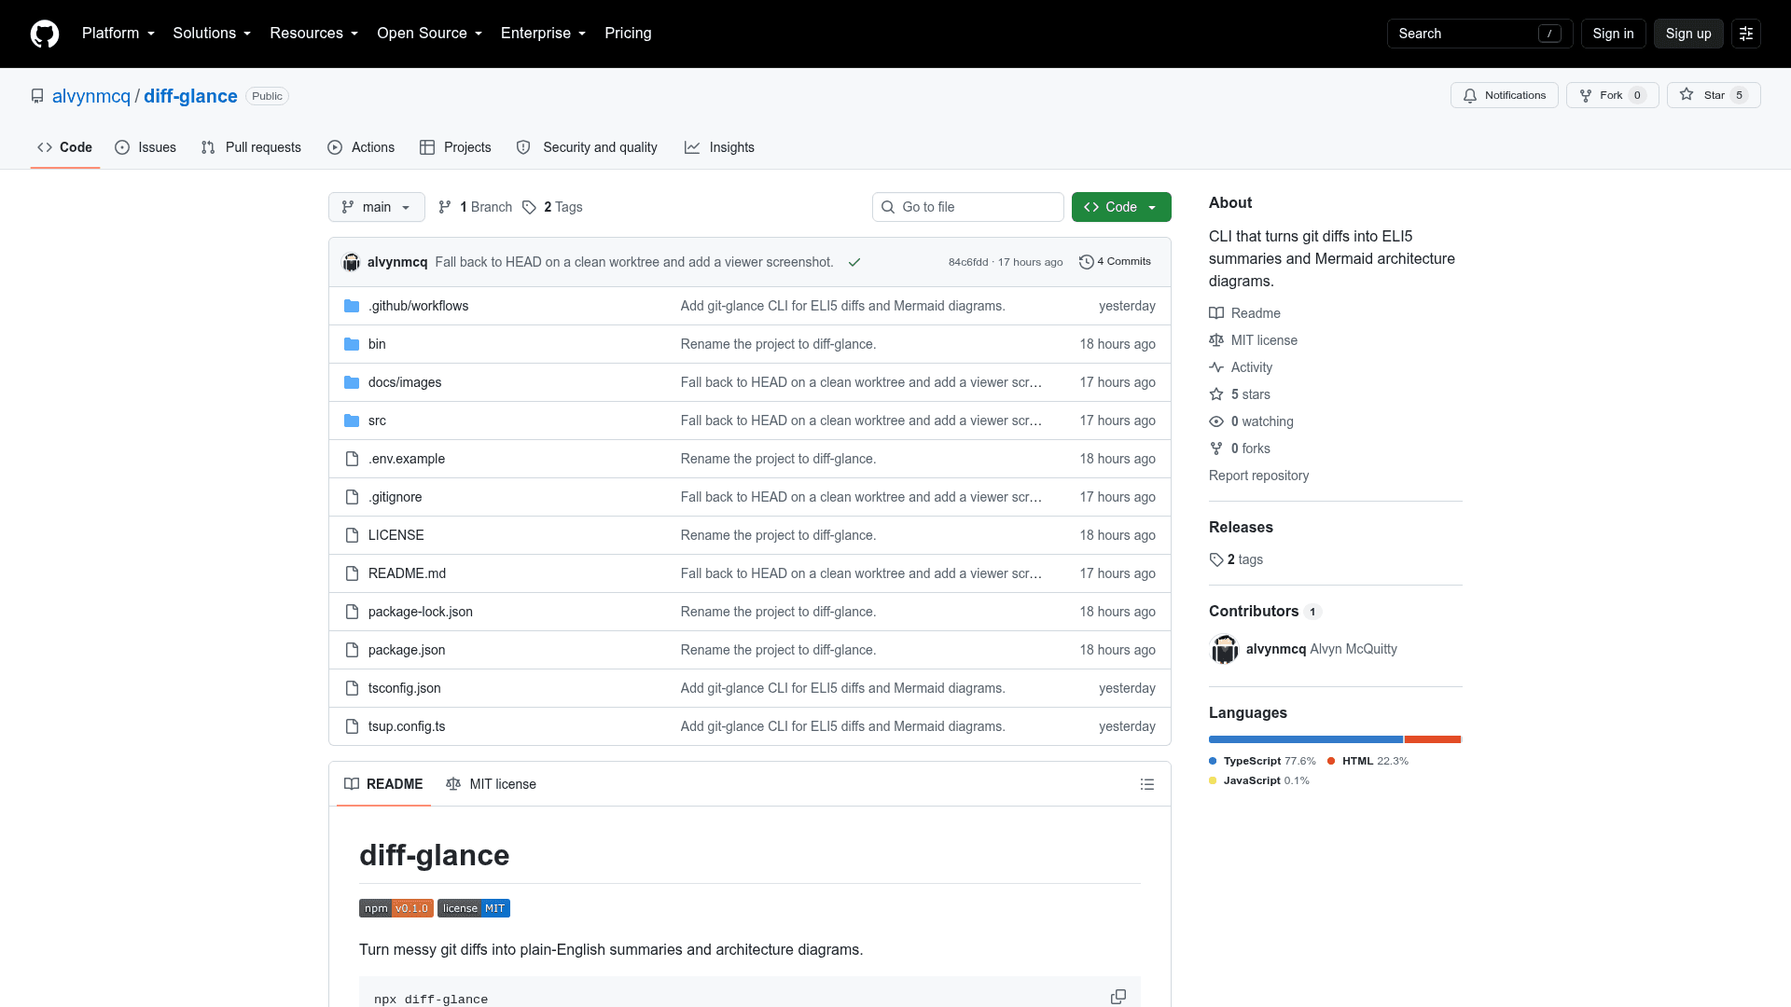This screenshot has height=1007, width=1791.
Task: Switch to the Projects tab
Action: 455,147
